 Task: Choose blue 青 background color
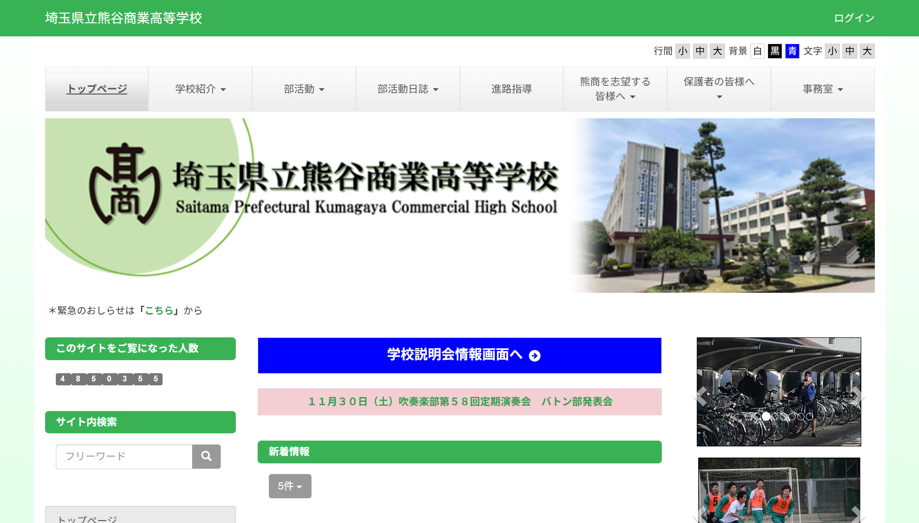click(792, 51)
